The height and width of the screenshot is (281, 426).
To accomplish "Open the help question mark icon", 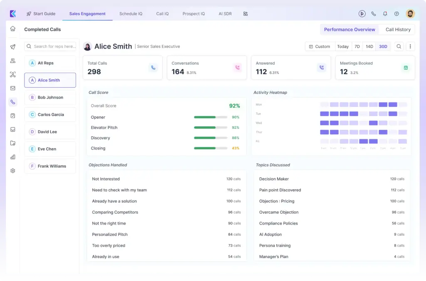I will pyautogui.click(x=396, y=13).
